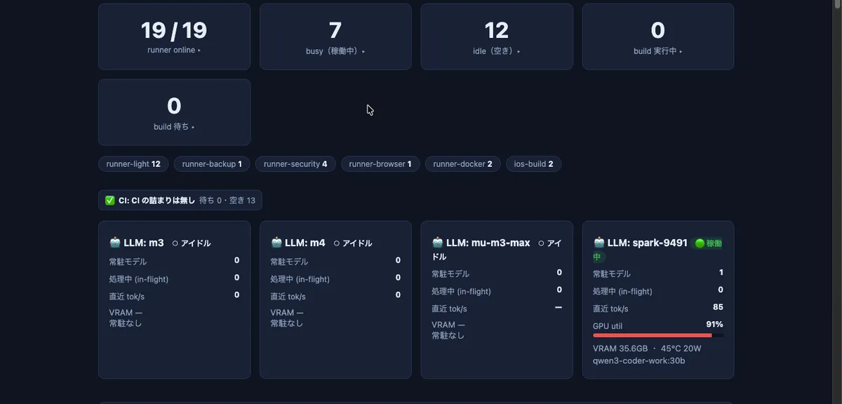Open the build 待ち card
The height and width of the screenshot is (404, 842).
[x=174, y=112]
